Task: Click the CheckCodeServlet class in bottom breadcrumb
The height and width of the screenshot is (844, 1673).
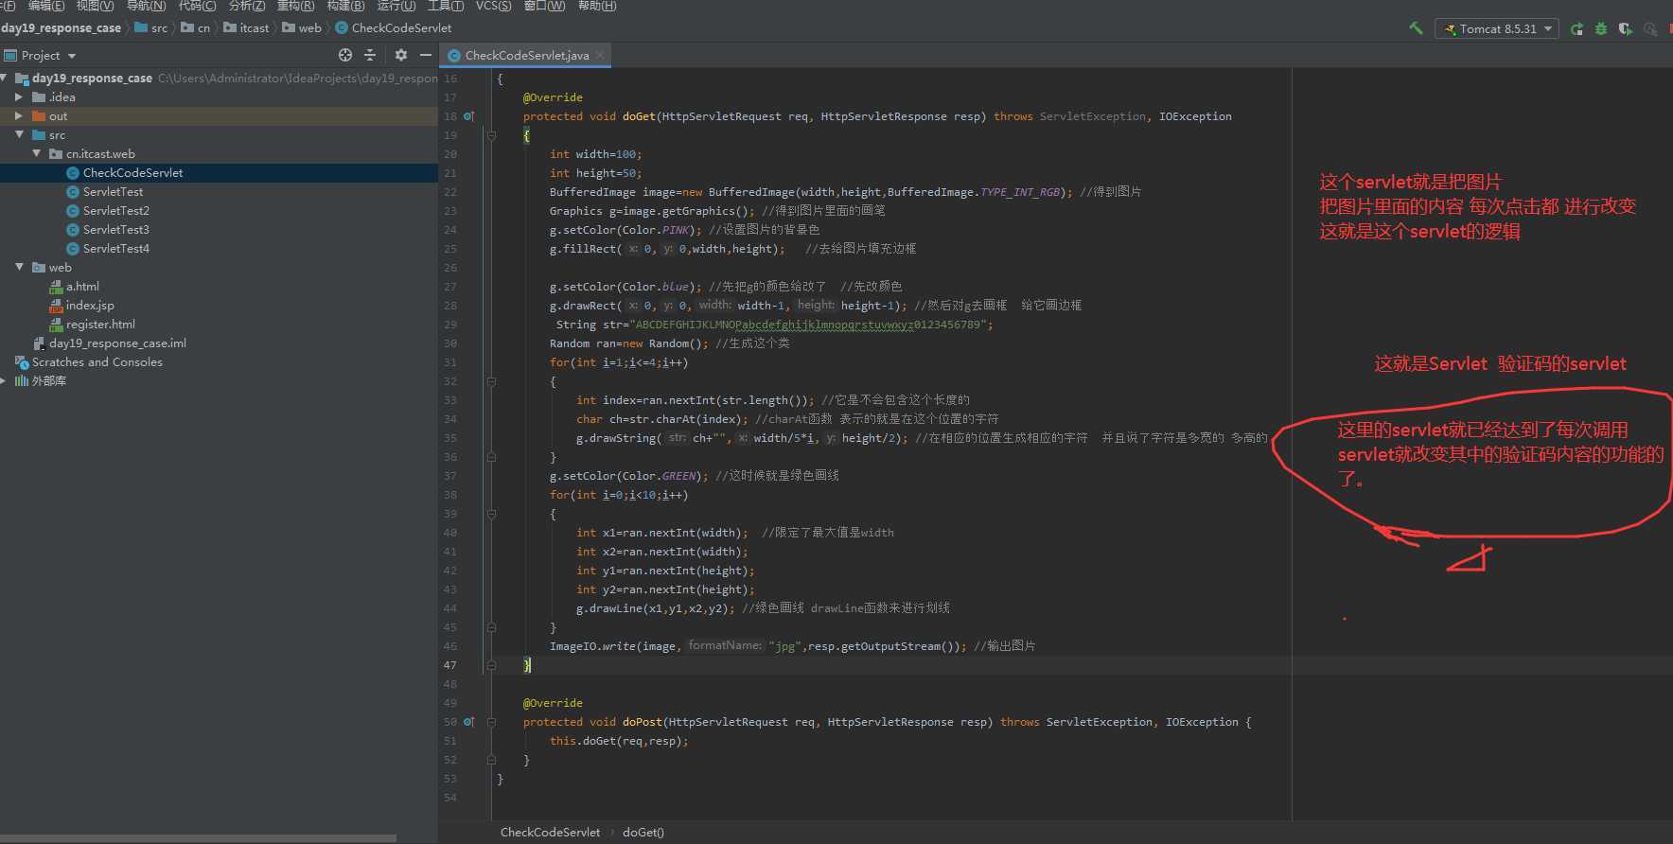Action: click(x=550, y=832)
